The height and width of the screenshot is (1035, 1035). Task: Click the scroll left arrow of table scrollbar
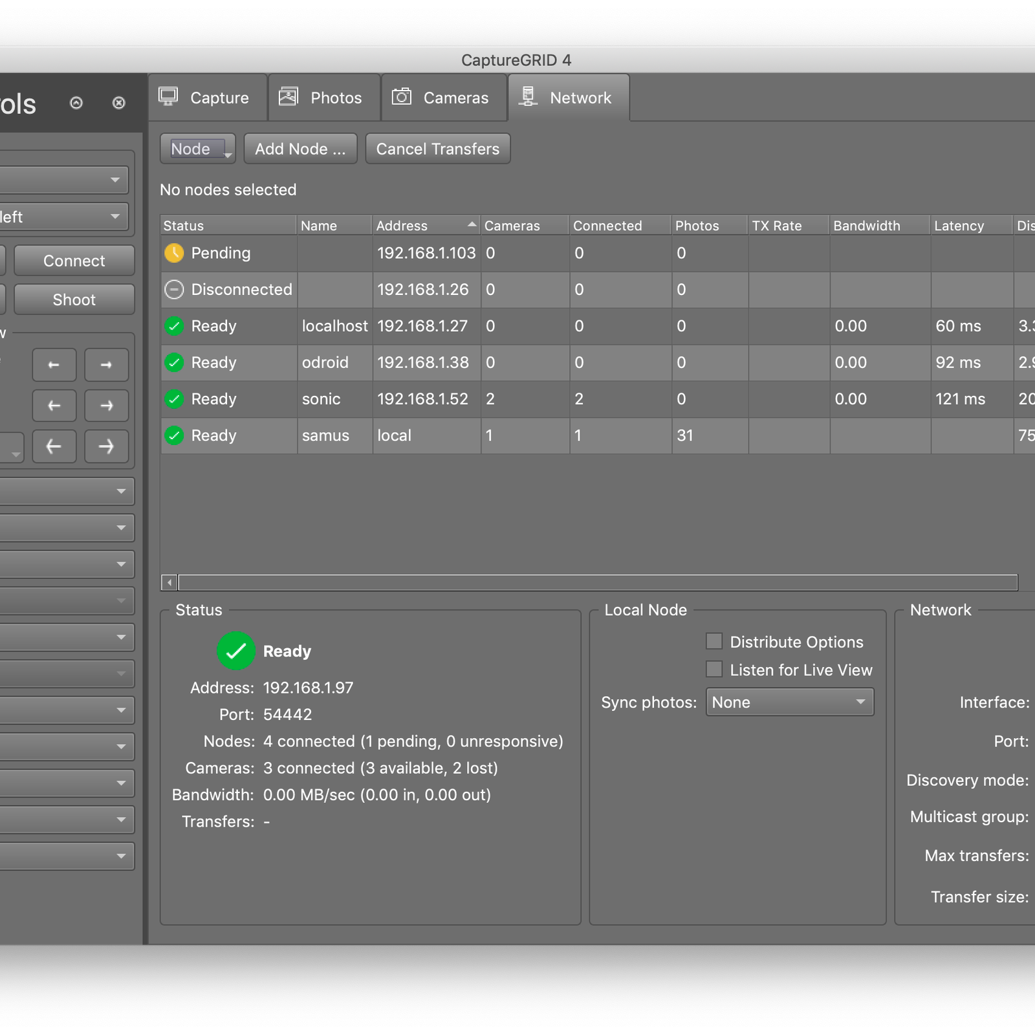[169, 583]
